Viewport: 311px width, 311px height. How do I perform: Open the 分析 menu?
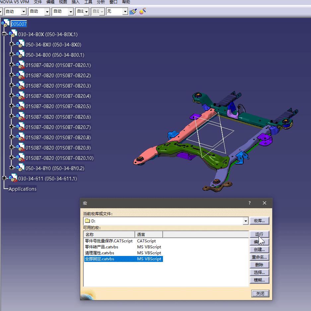coord(101,2)
